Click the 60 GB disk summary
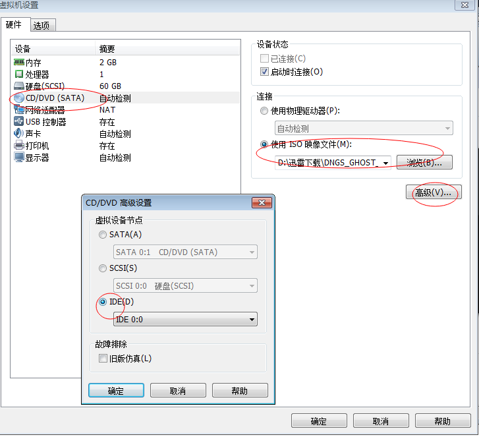Image resolution: width=479 pixels, height=437 pixels. [x=110, y=86]
